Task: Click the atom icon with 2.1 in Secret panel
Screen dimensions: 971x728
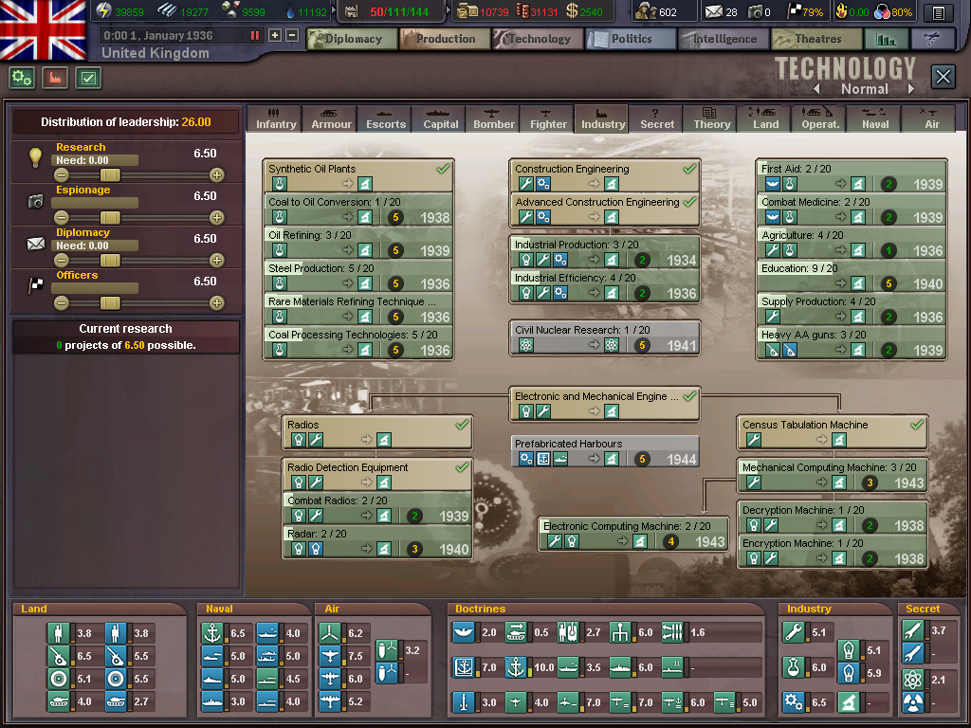Action: tap(913, 680)
